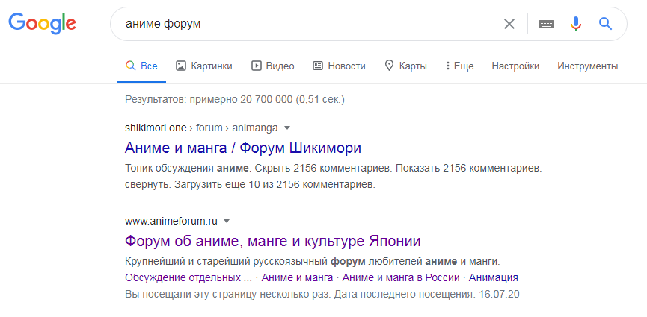Screen dimensions: 647x317
Task: Open Настройки menu
Action: point(515,66)
